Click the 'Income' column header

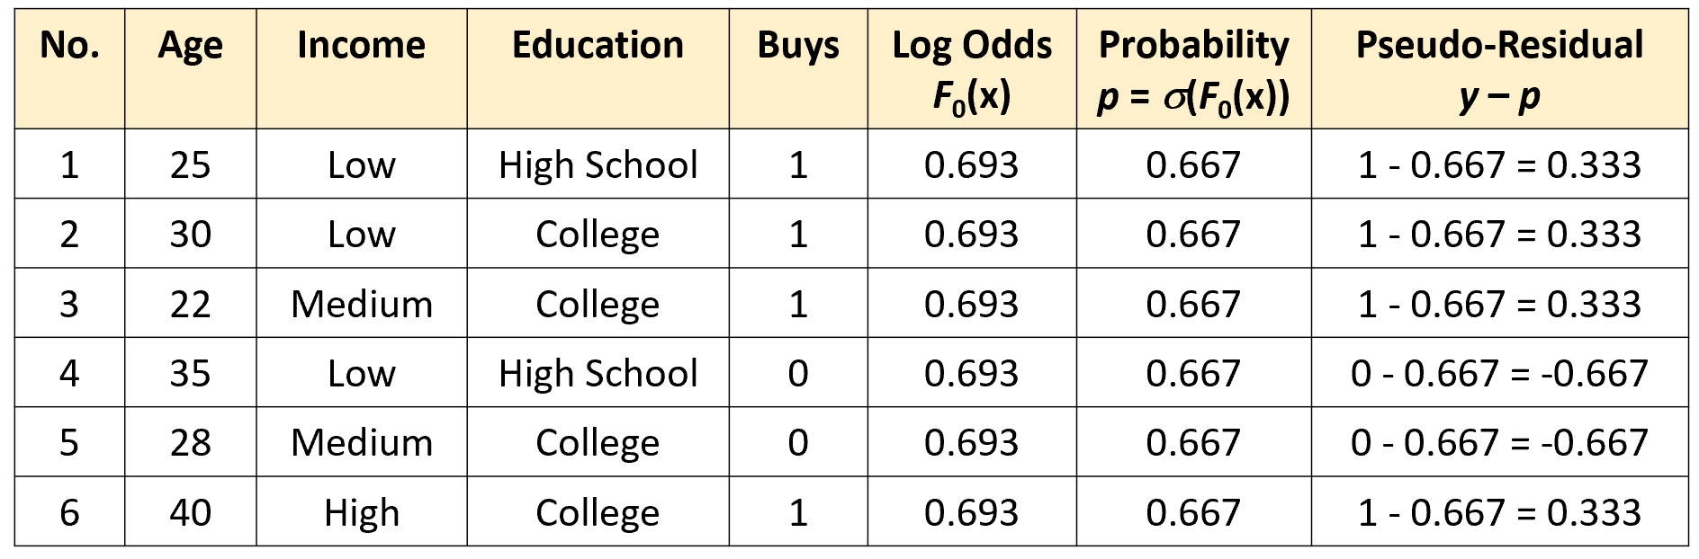coord(361,46)
